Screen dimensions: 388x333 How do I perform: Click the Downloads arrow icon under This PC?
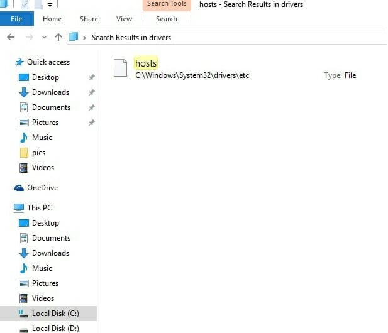(24, 253)
